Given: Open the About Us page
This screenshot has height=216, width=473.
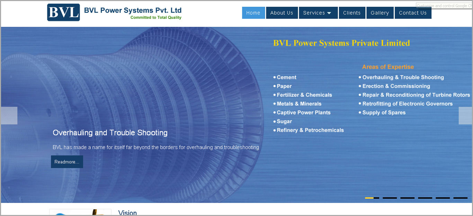Looking at the screenshot, I should tap(282, 13).
